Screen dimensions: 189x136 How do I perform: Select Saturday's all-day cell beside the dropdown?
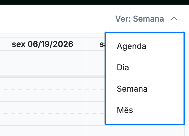click(96, 63)
